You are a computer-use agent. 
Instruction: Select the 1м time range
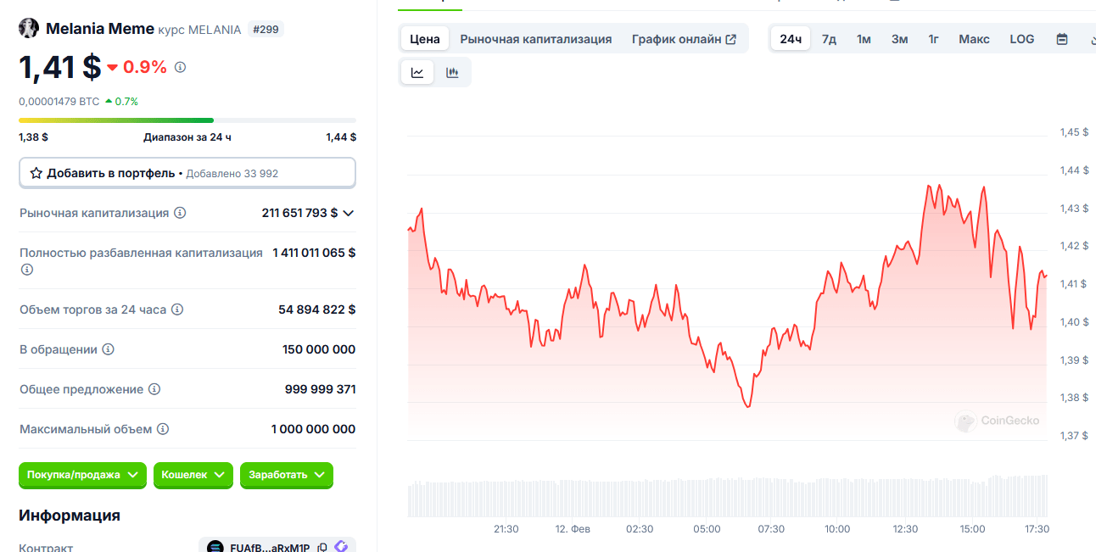pos(864,39)
